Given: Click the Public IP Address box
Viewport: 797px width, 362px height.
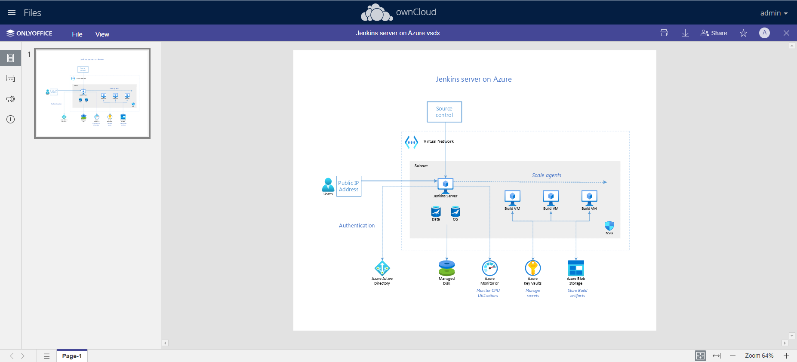Looking at the screenshot, I should pos(348,186).
